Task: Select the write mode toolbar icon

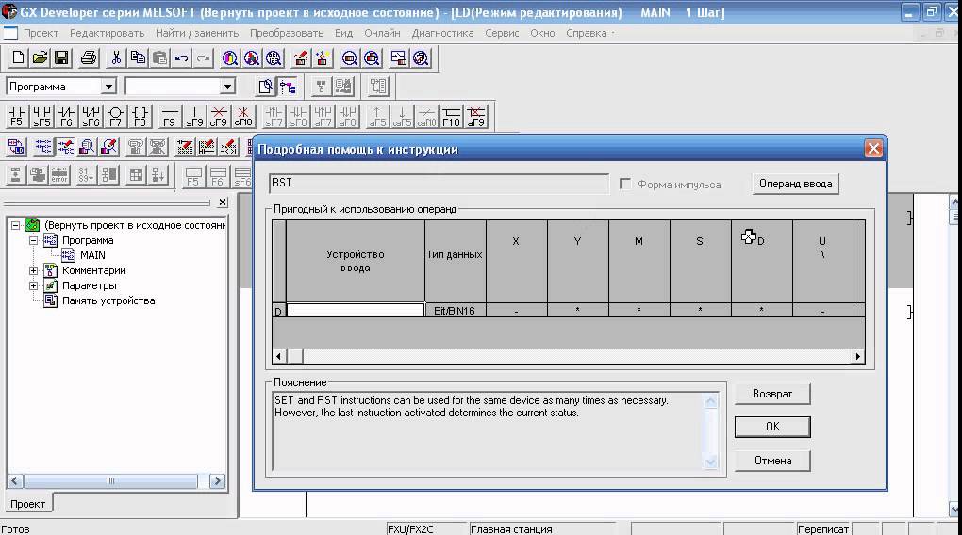Action: click(66, 147)
